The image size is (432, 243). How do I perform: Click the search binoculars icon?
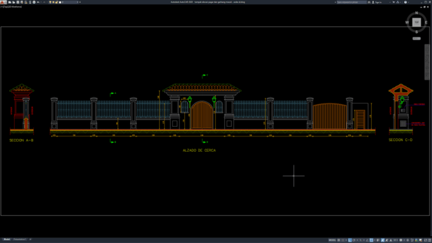click(369, 2)
